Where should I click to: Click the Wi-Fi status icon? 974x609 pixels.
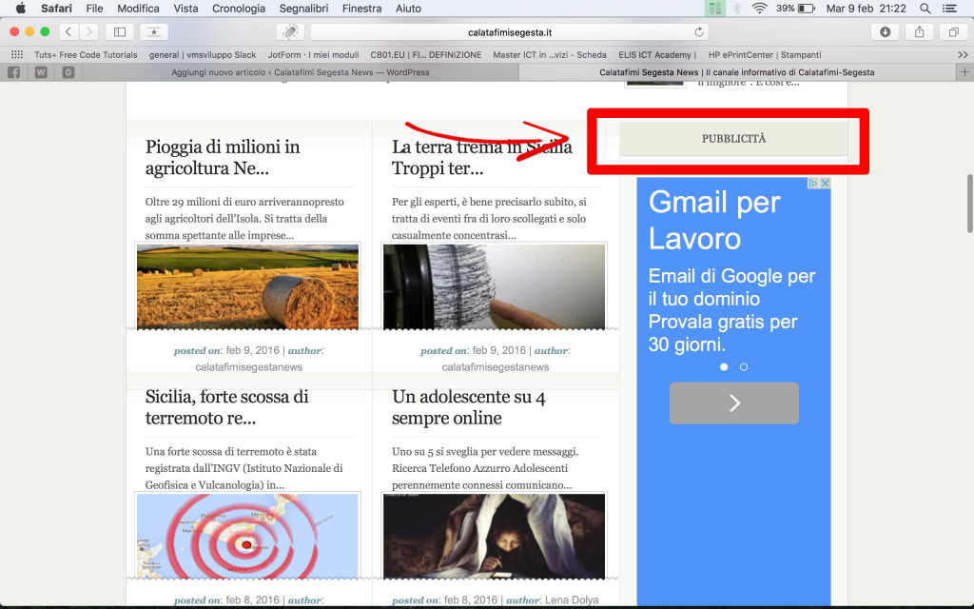[x=759, y=8]
